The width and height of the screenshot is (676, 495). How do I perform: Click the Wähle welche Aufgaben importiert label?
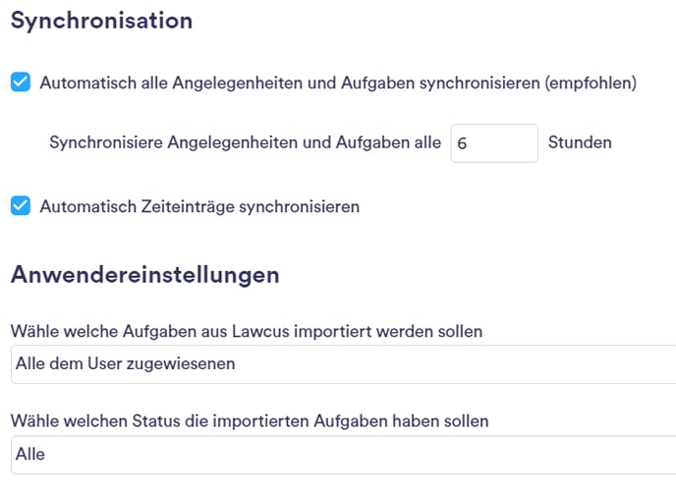coord(247,331)
